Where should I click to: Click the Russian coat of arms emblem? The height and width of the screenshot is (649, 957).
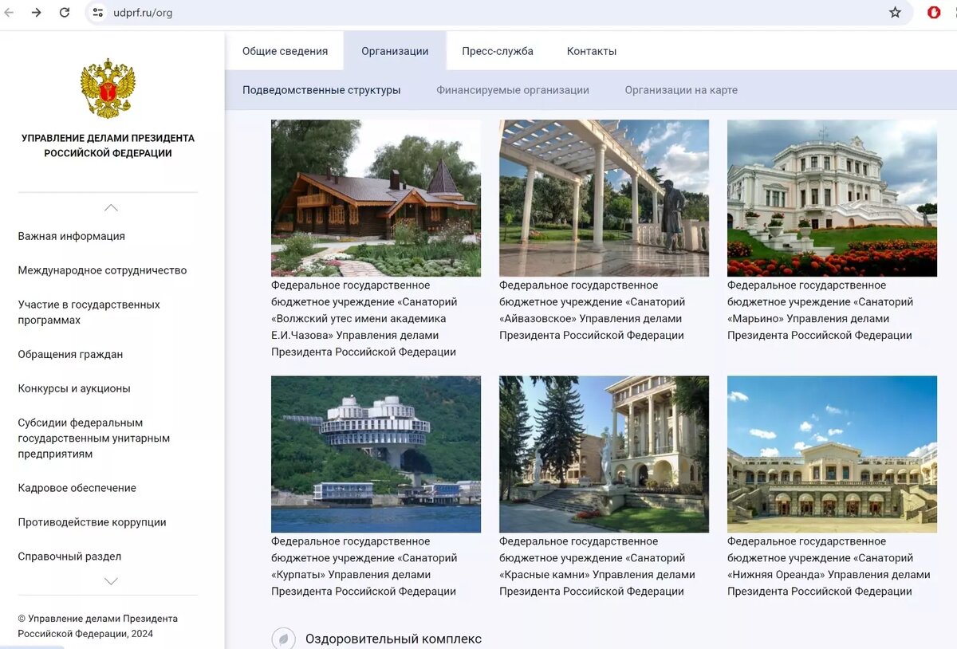tap(108, 88)
